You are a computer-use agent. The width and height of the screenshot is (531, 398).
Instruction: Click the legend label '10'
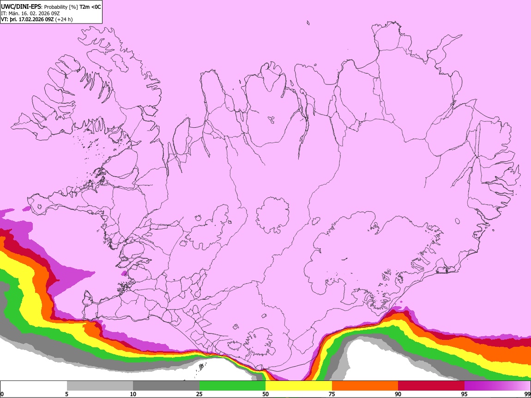tap(133, 394)
